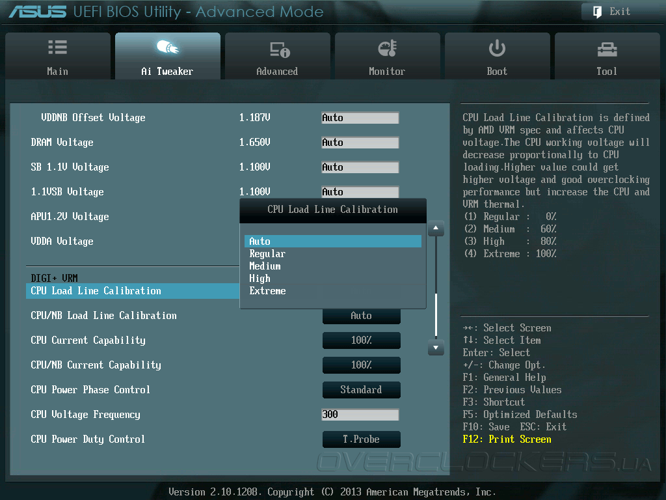Select the VDDNB Offset Voltage label
The width and height of the screenshot is (666, 500).
pos(93,118)
